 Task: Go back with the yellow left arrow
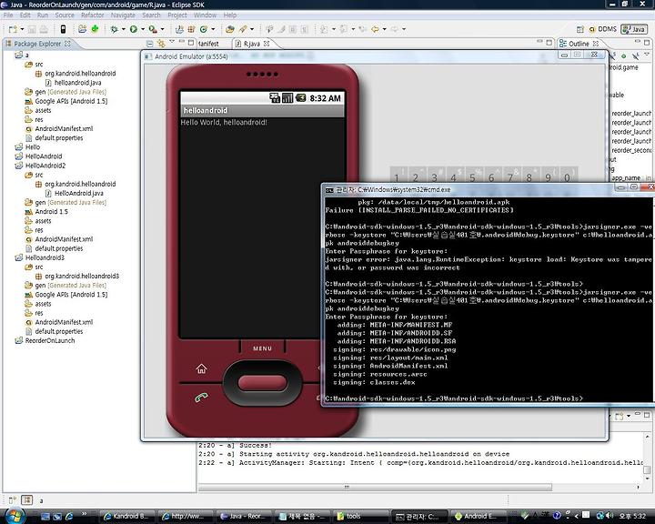375,29
